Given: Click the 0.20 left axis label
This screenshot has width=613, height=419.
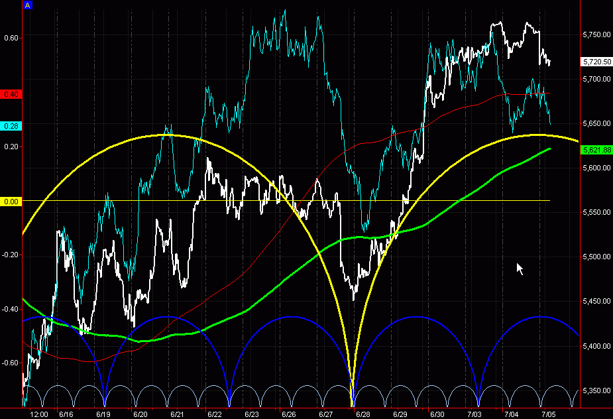Looking at the screenshot, I should click(11, 147).
